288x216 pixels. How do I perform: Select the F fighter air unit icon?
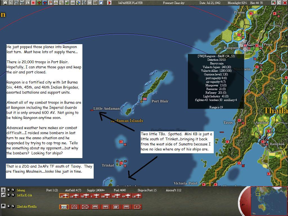(x=95, y=196)
